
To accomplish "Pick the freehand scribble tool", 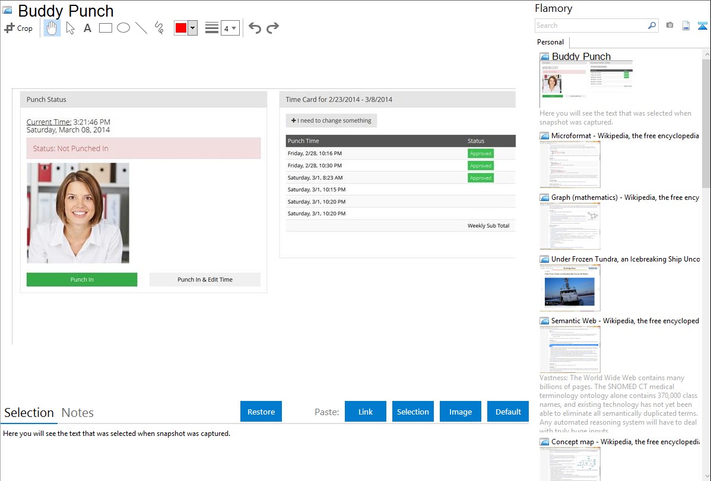I will pos(159,28).
